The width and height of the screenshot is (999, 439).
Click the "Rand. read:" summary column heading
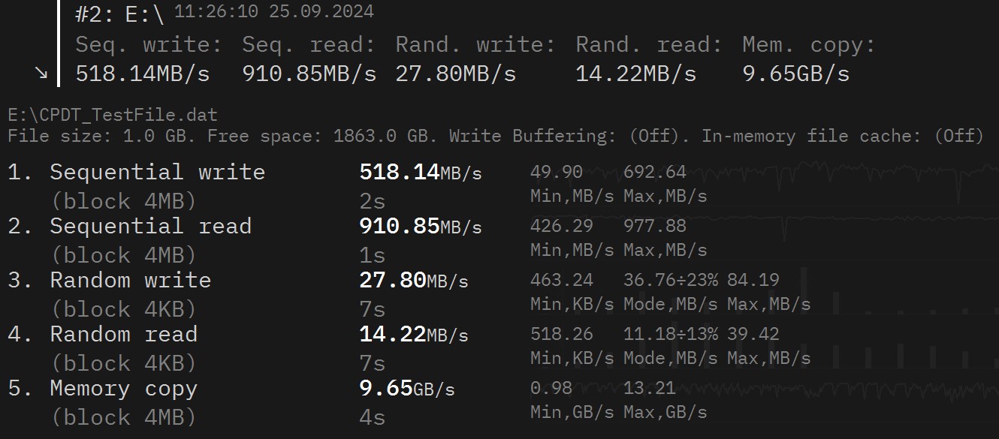click(x=648, y=45)
